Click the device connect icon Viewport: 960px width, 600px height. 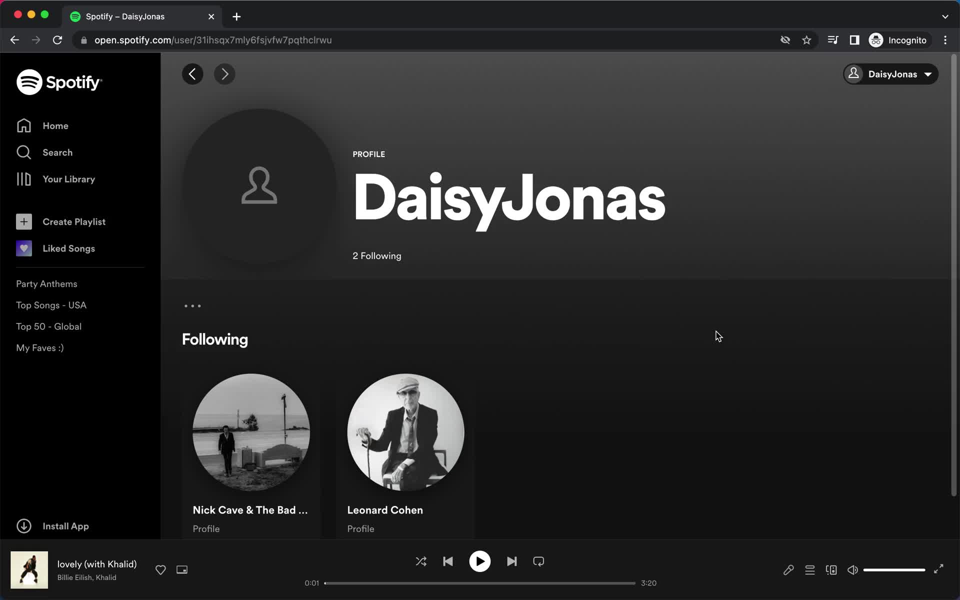pos(831,569)
